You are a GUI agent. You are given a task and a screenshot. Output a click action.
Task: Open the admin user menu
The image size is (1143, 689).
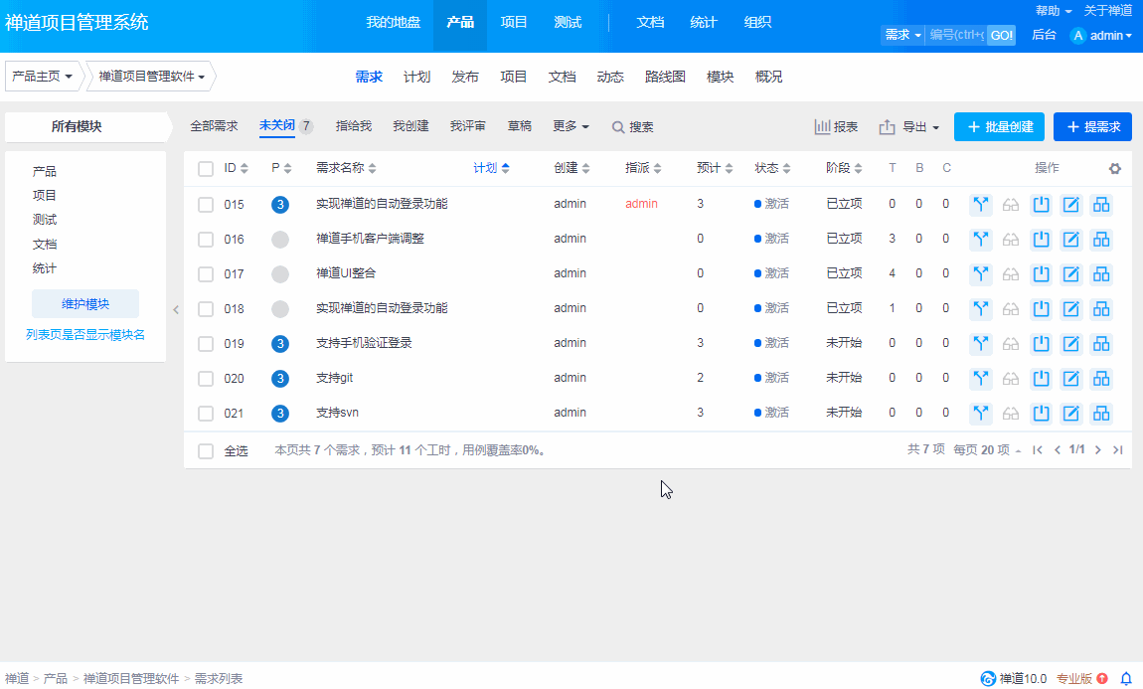[x=1101, y=36]
